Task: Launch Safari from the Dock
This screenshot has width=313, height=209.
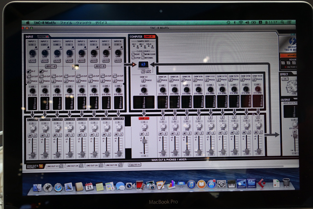Action: click(x=58, y=188)
